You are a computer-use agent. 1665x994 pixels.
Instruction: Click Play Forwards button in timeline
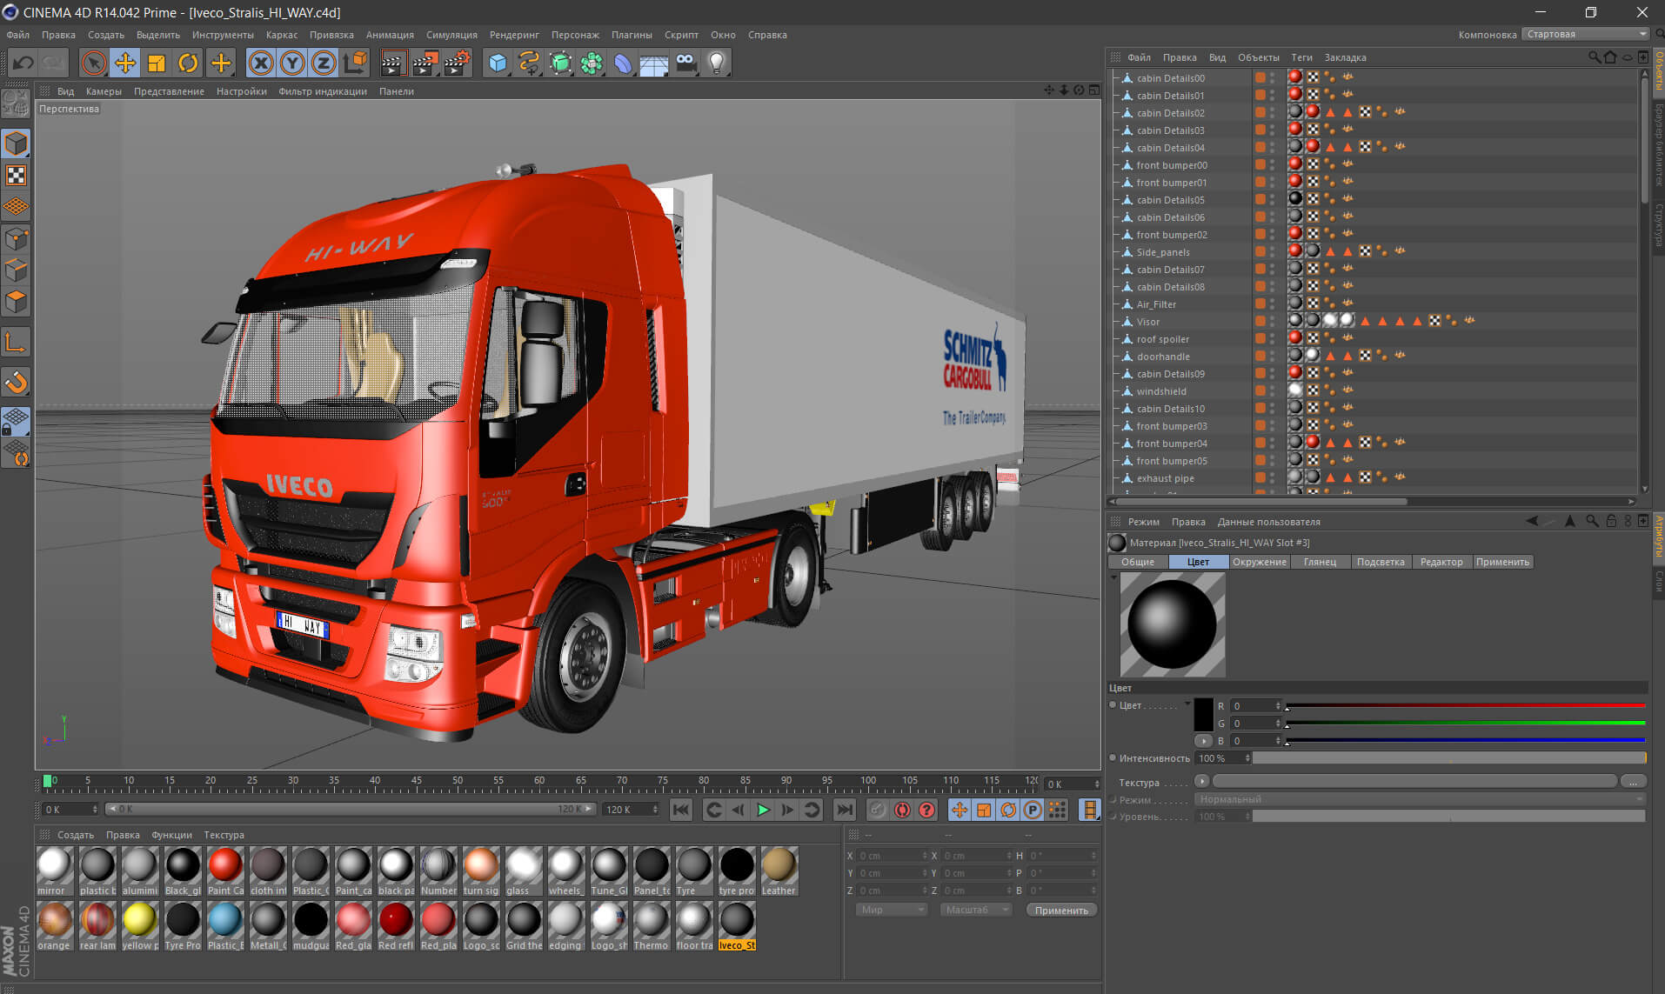[763, 810]
